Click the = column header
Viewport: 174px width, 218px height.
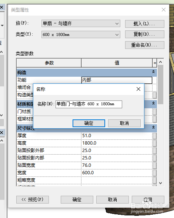pyautogui.click(x=154, y=63)
